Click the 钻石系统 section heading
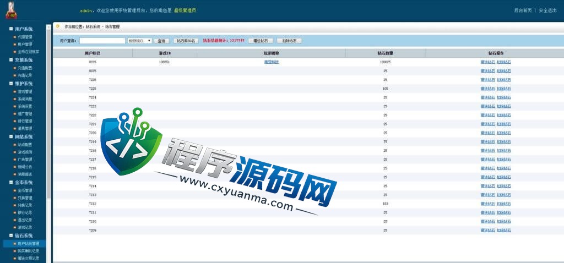 (x=24, y=235)
